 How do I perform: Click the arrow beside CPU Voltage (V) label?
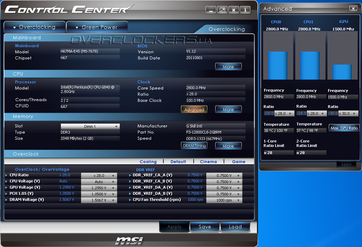pyautogui.click(x=6, y=181)
